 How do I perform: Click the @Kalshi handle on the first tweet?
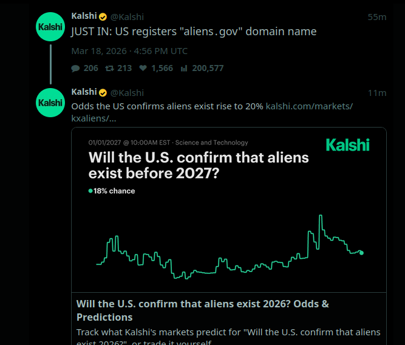[x=127, y=16]
